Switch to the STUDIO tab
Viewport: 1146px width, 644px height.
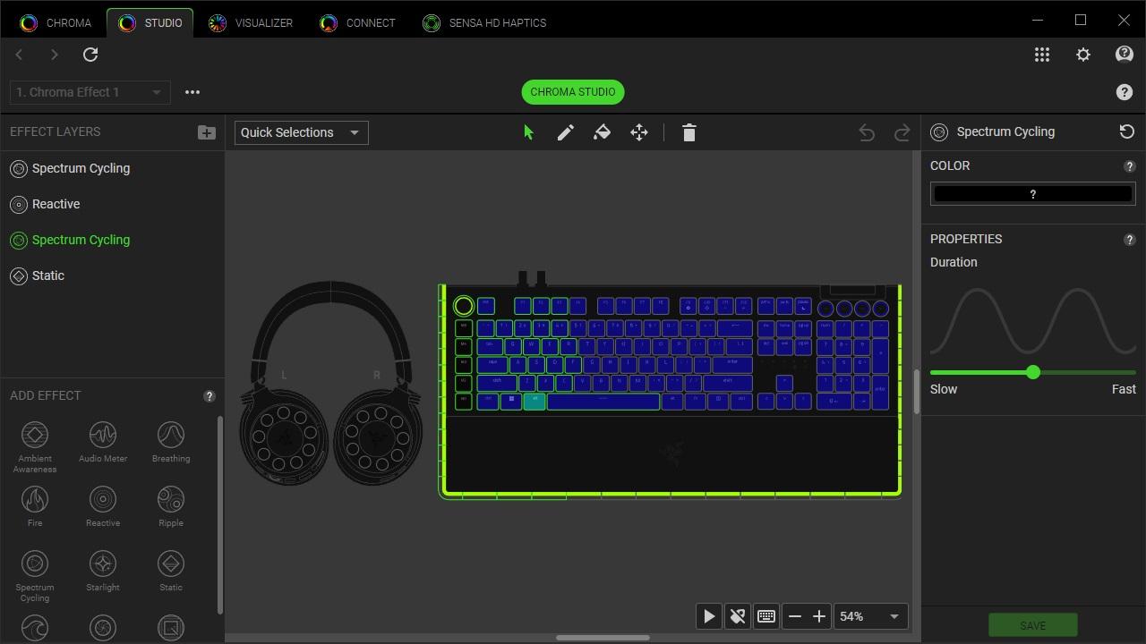(150, 22)
